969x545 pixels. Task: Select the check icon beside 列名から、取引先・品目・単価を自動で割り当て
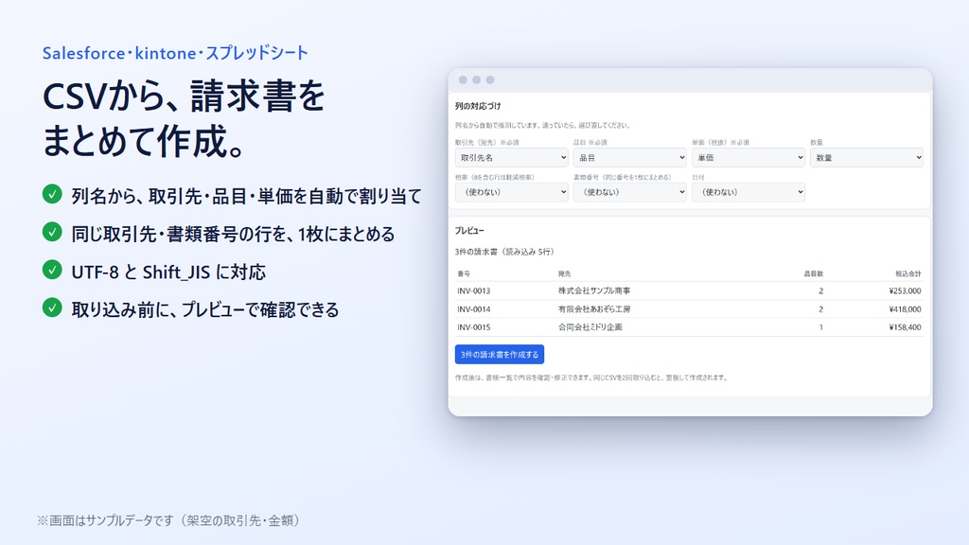click(x=52, y=194)
